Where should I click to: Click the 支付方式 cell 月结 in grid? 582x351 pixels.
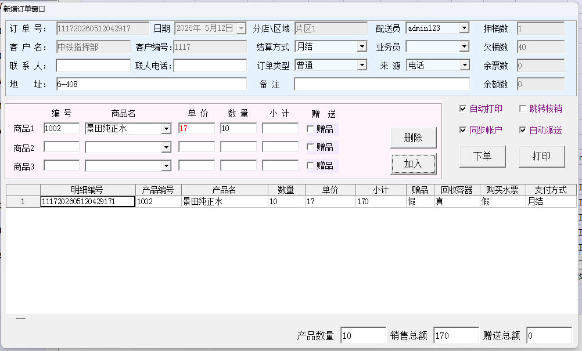point(551,202)
